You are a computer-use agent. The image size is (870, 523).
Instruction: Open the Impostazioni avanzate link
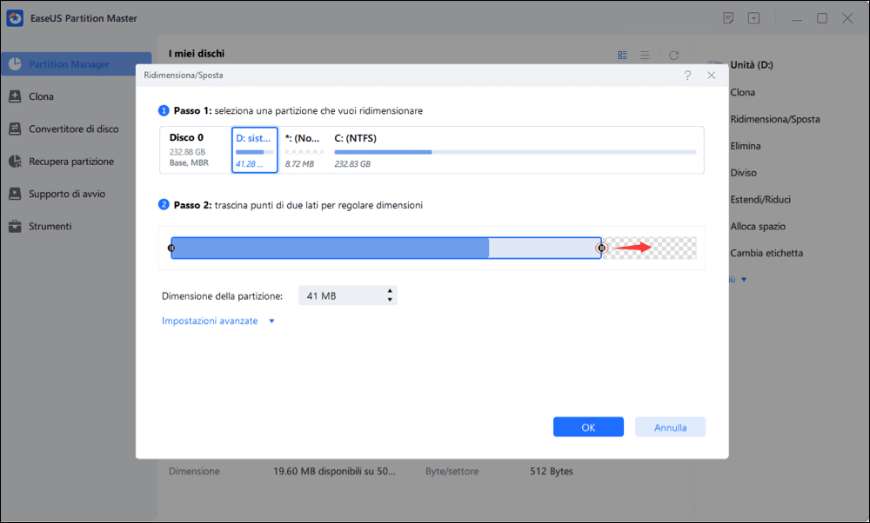pos(210,321)
